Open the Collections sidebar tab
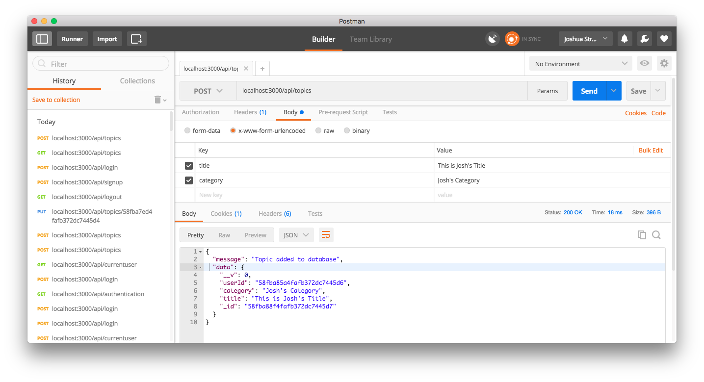Image resolution: width=704 pixels, height=382 pixels. click(137, 81)
